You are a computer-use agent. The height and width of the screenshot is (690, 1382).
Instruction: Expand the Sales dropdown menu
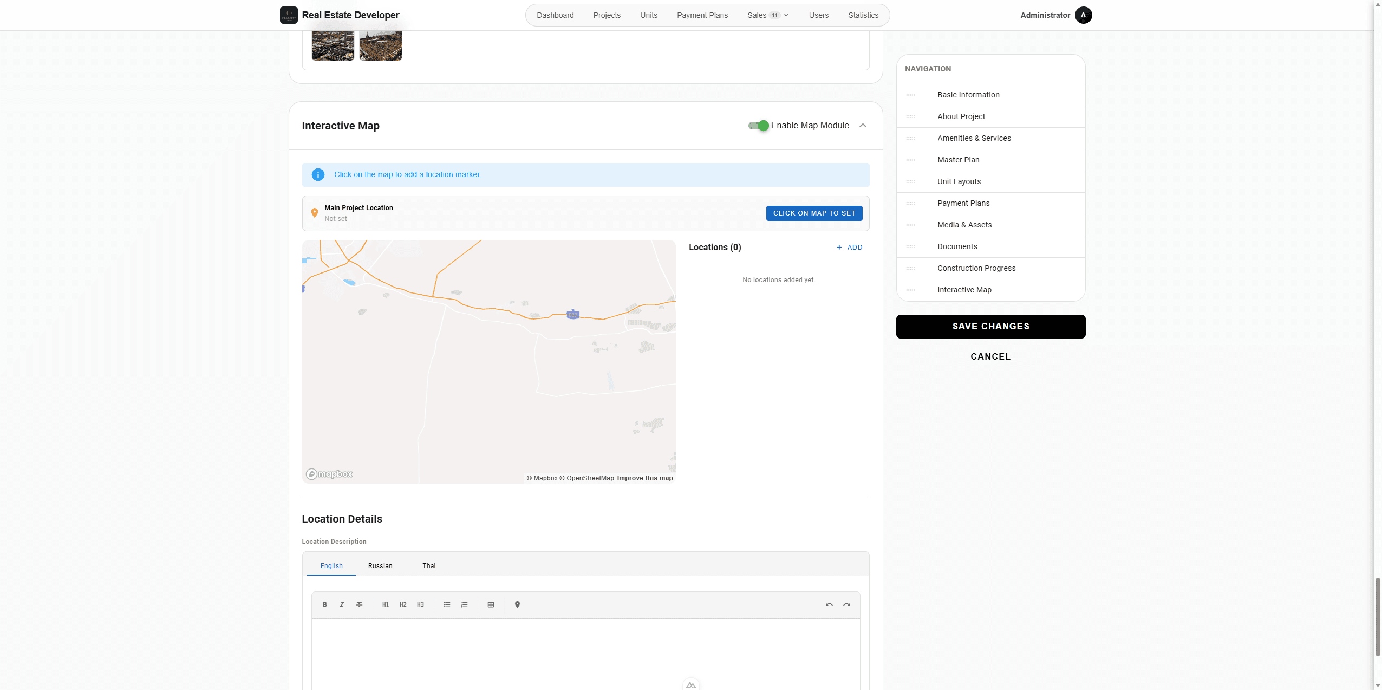(768, 15)
